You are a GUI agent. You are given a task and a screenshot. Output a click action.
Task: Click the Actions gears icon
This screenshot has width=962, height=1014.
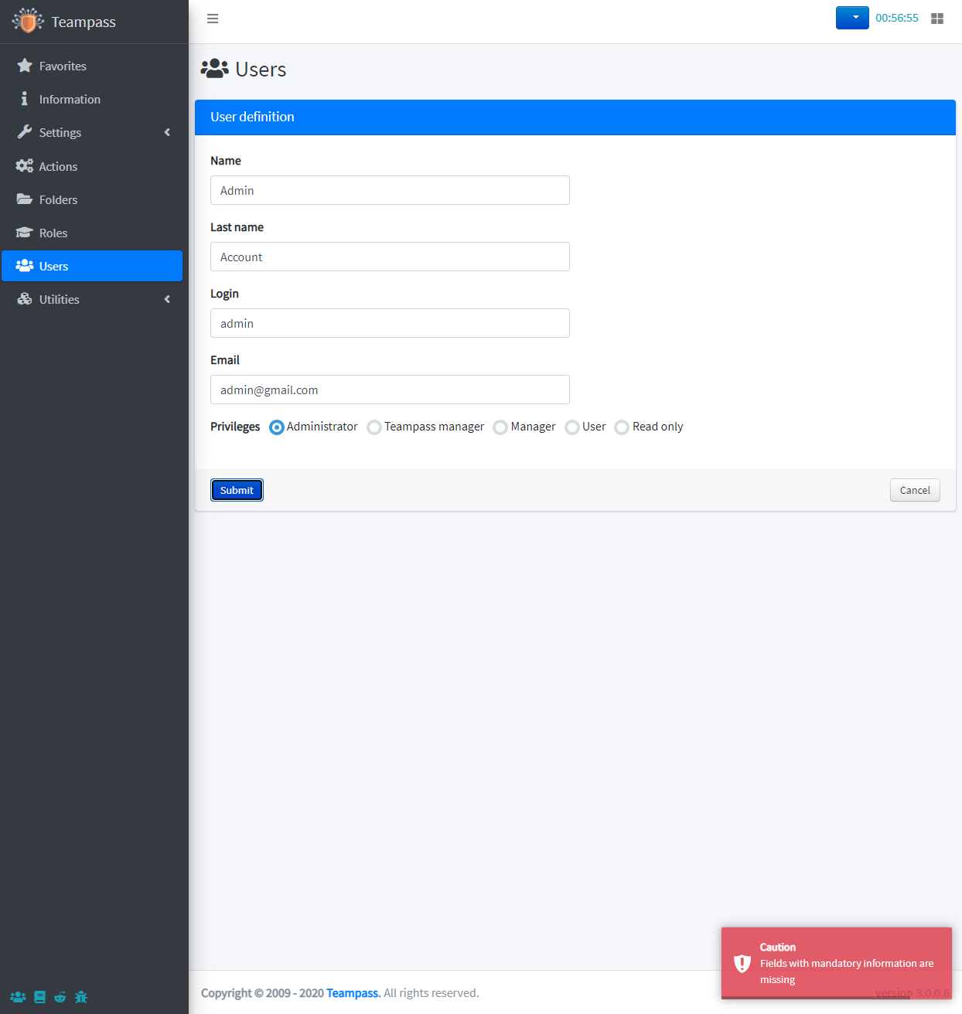[25, 166]
